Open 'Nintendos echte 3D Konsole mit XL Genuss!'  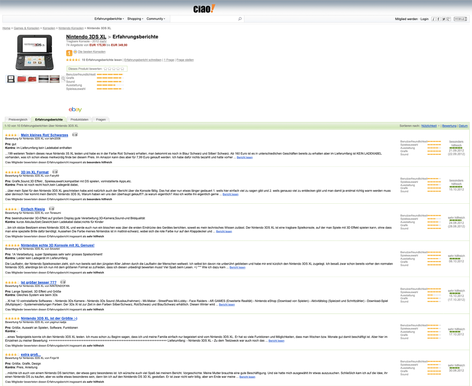57,245
